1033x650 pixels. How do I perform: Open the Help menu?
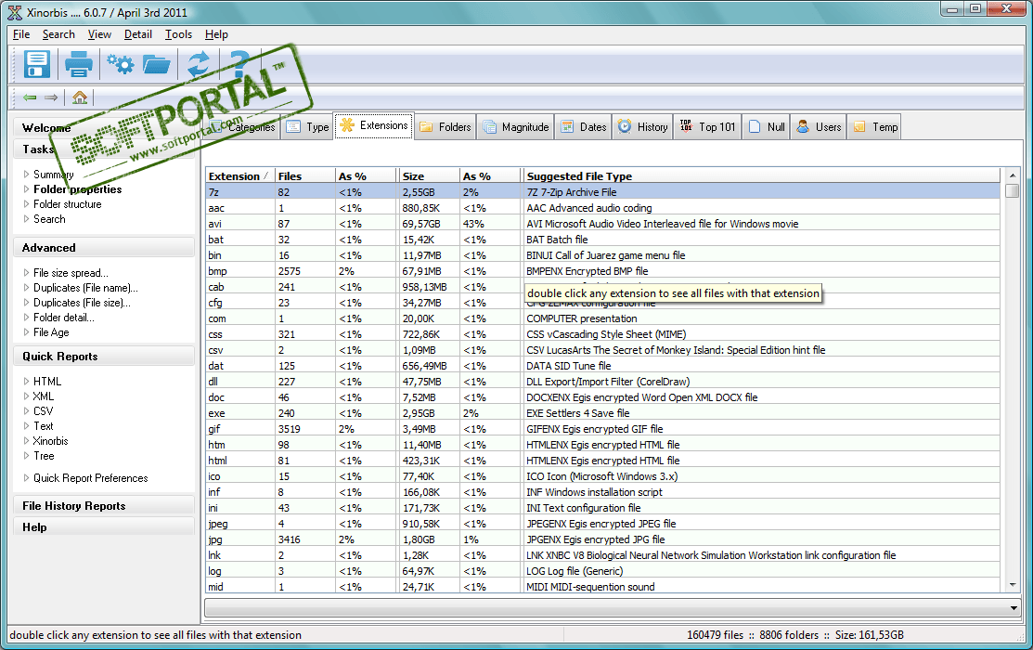pyautogui.click(x=216, y=34)
